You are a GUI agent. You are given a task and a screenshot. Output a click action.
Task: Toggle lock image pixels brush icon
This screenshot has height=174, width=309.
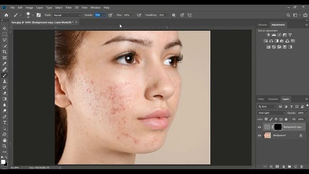point(271,119)
